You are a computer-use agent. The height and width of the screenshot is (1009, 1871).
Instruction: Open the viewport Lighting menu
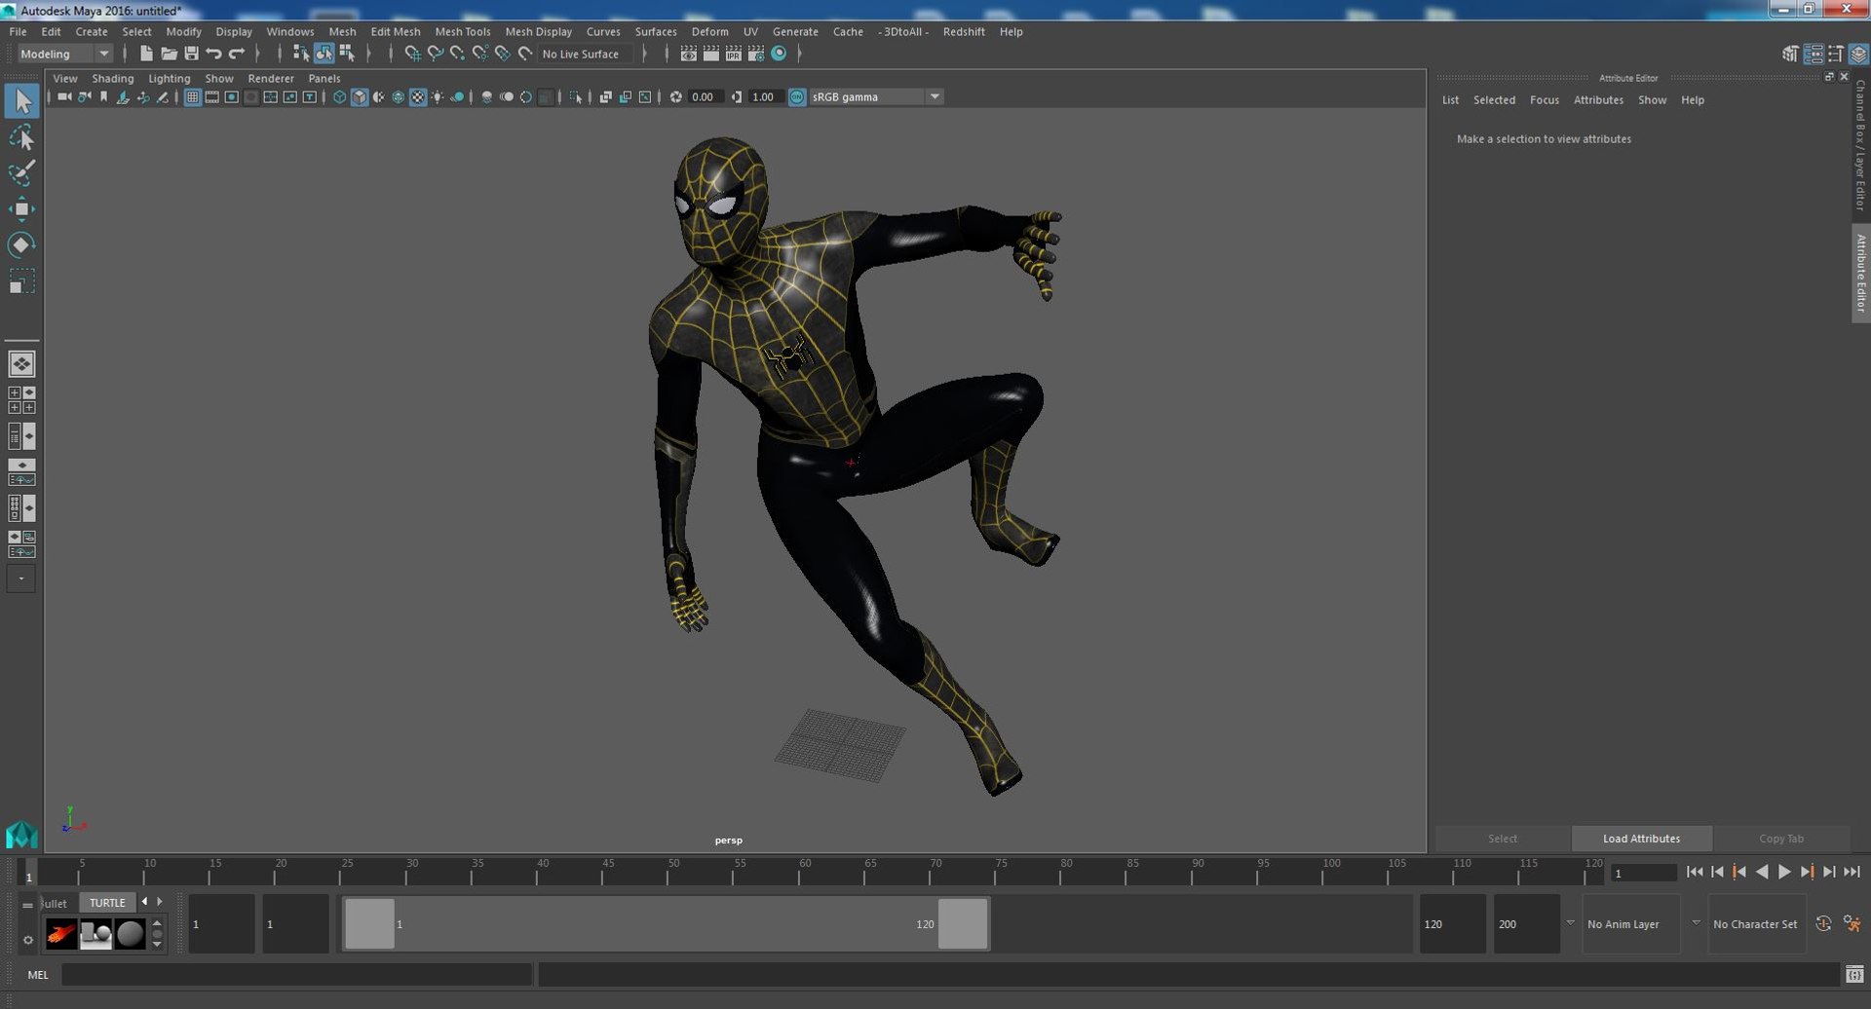(x=170, y=78)
